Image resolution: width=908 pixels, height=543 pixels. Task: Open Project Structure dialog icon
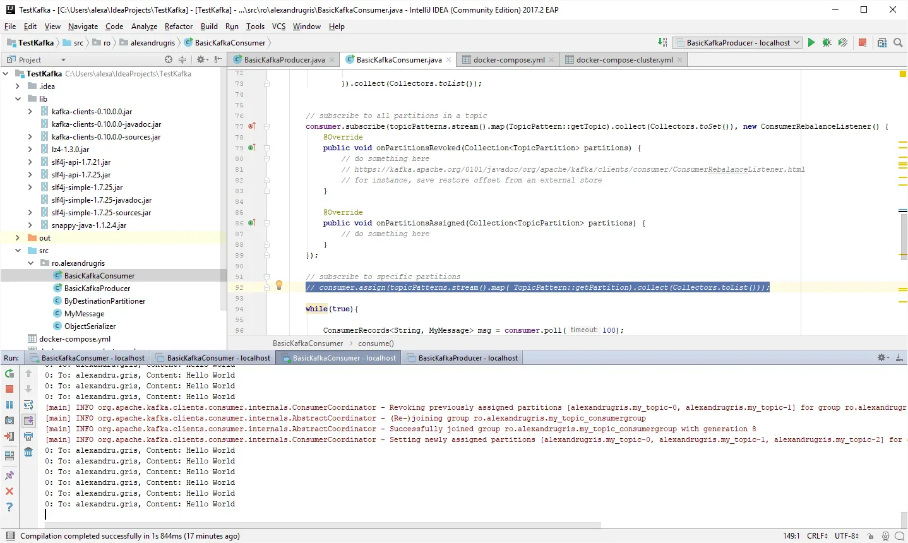click(882, 42)
